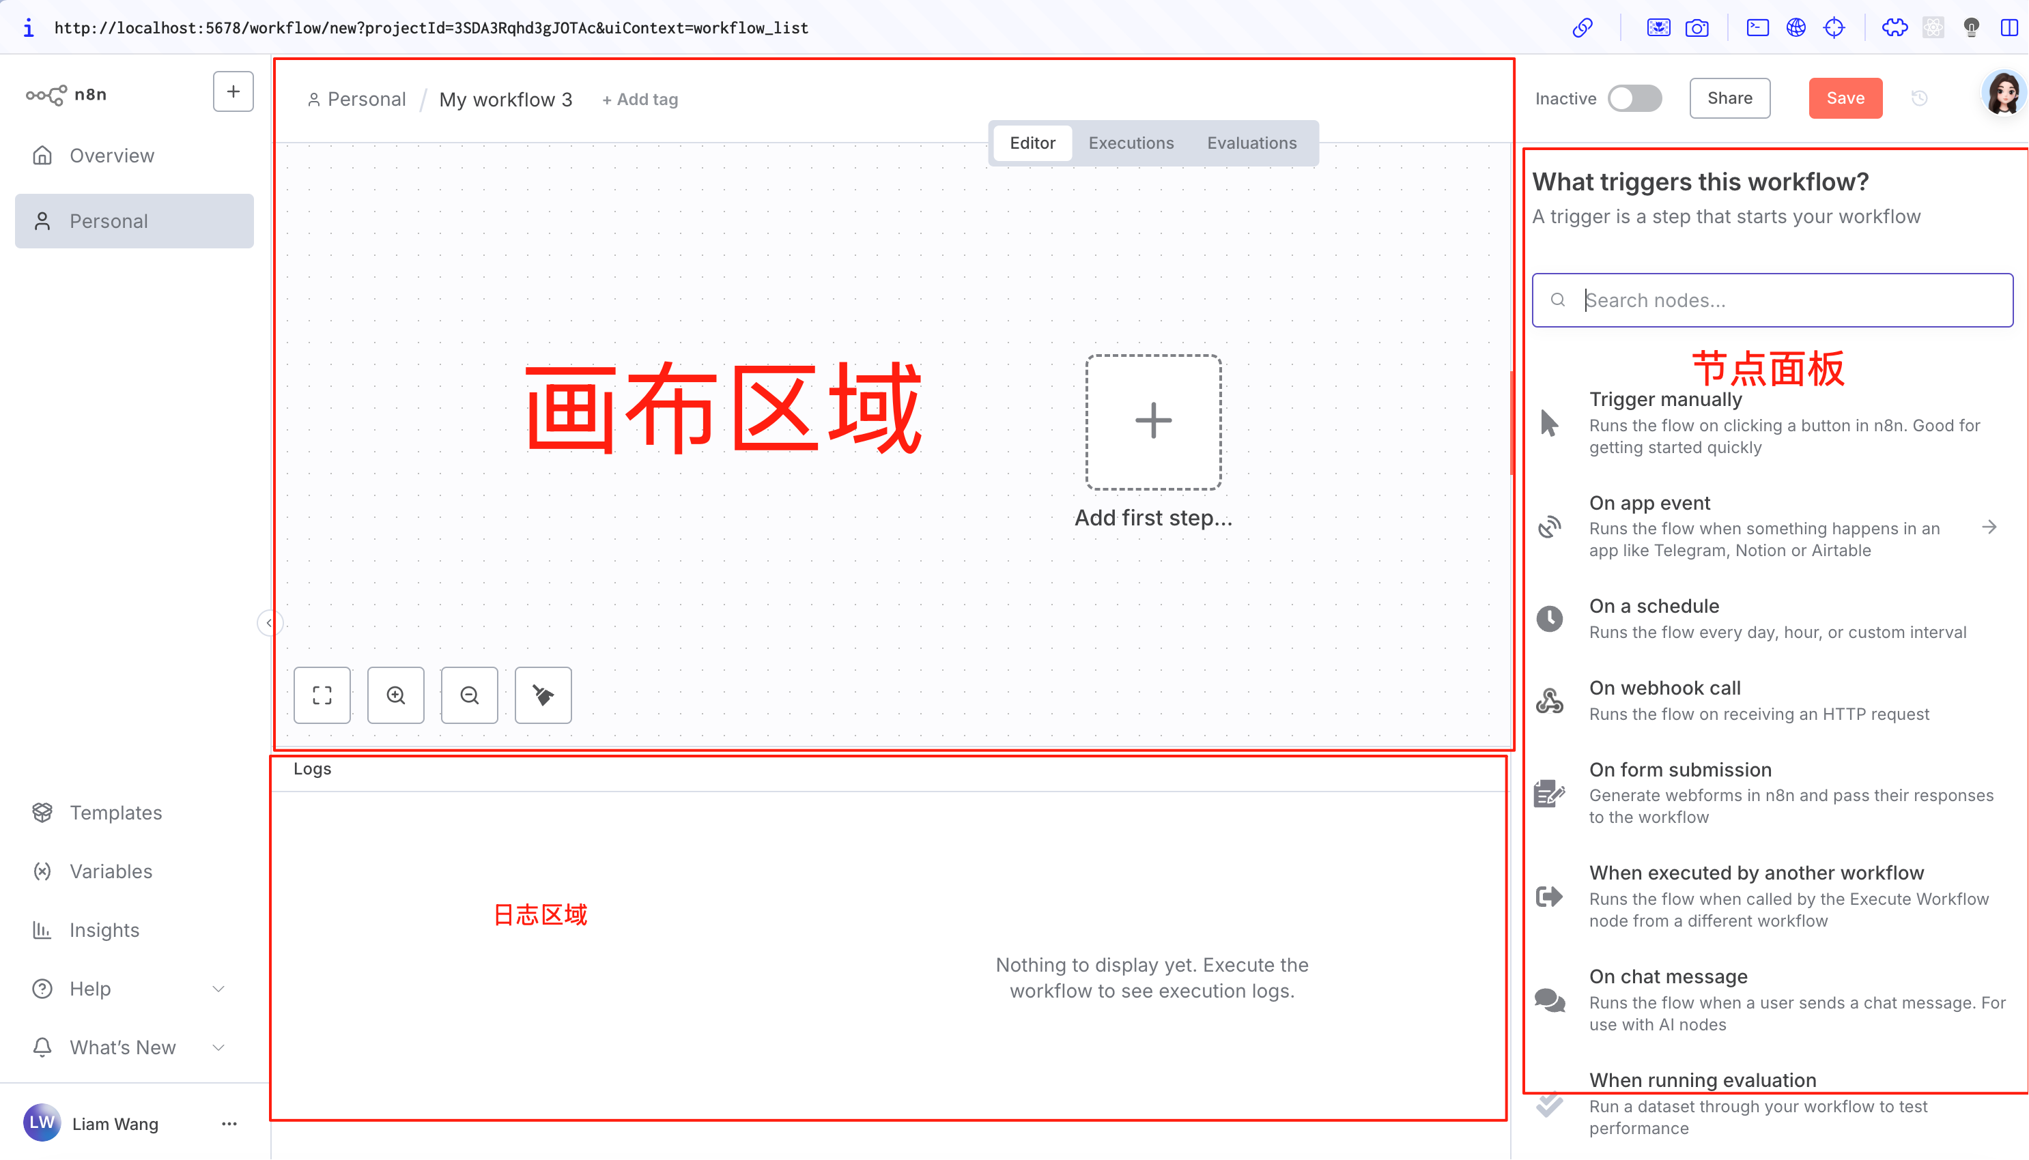Open On app event submenu arrow
Screen dimensions: 2029x1160
1989,527
